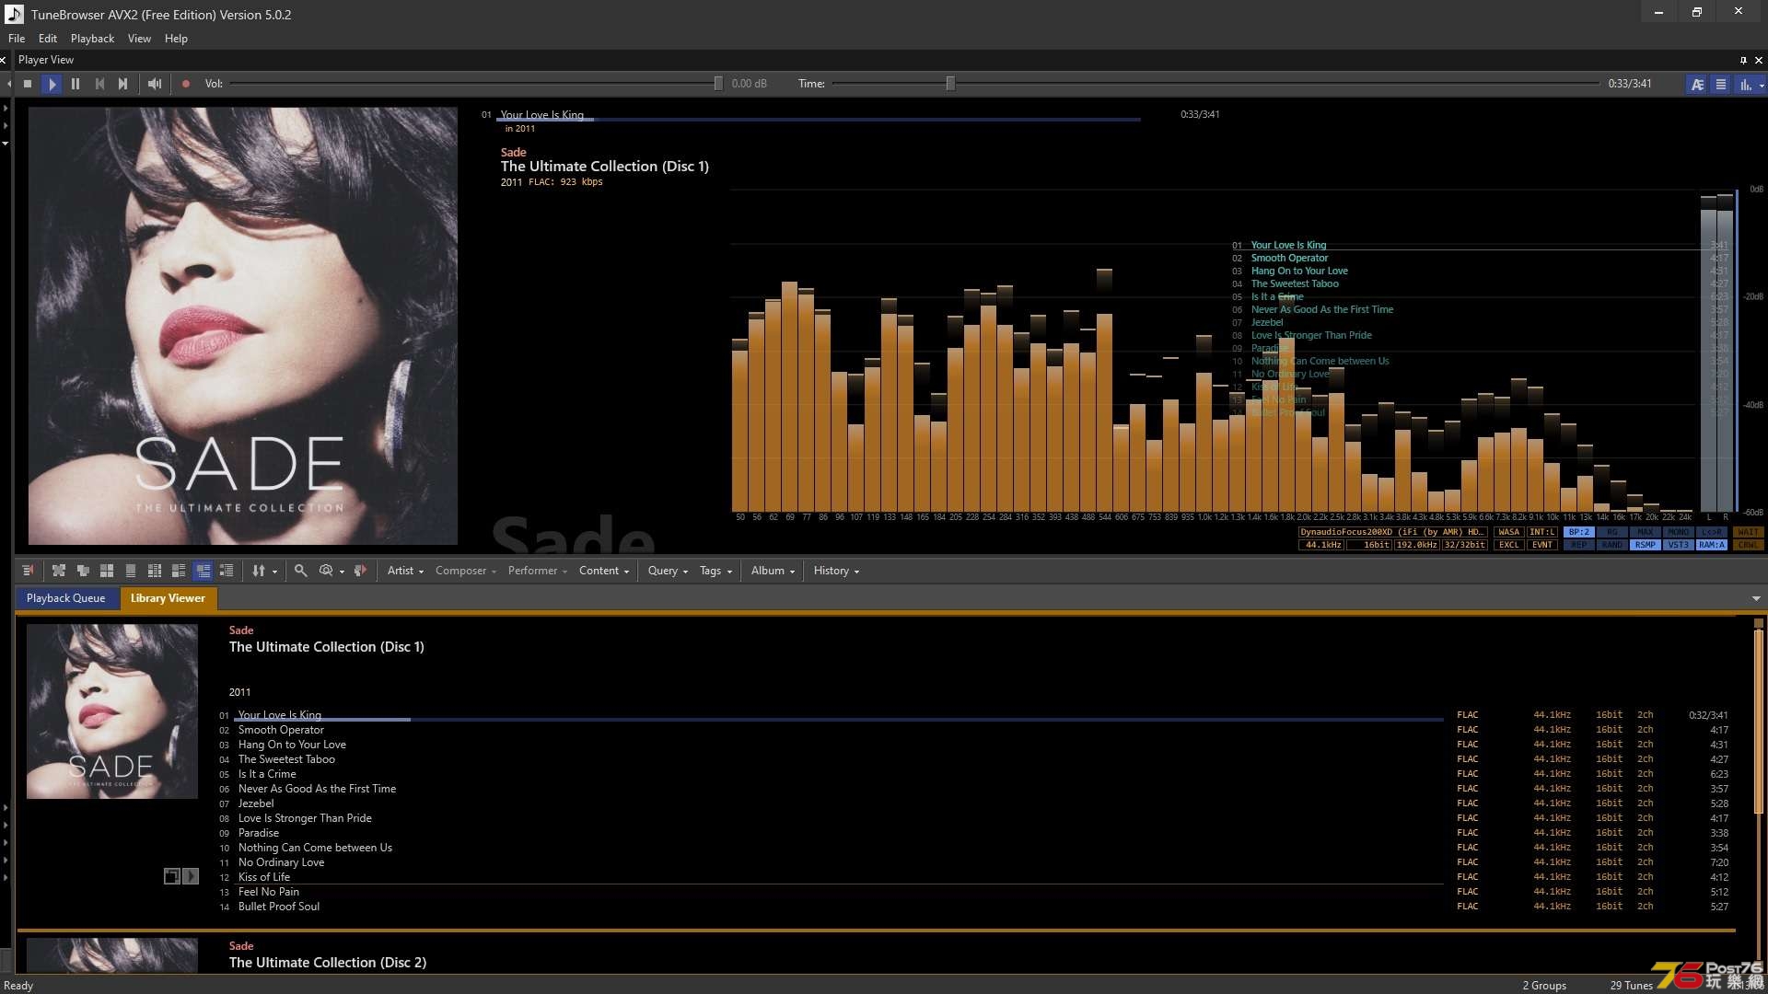Open the File menu
1768x994 pixels.
(17, 39)
